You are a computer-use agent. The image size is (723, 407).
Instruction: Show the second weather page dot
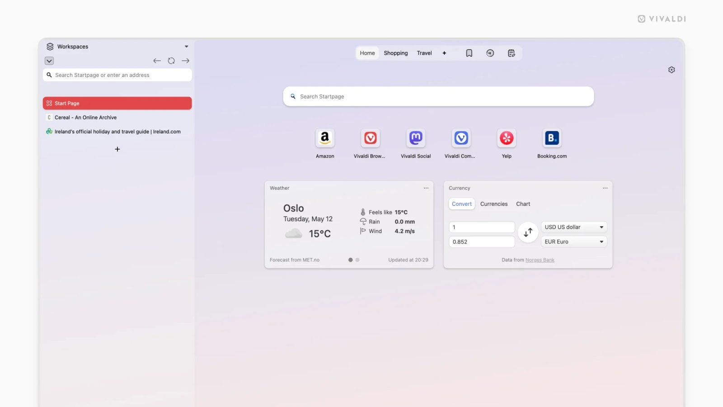click(357, 260)
